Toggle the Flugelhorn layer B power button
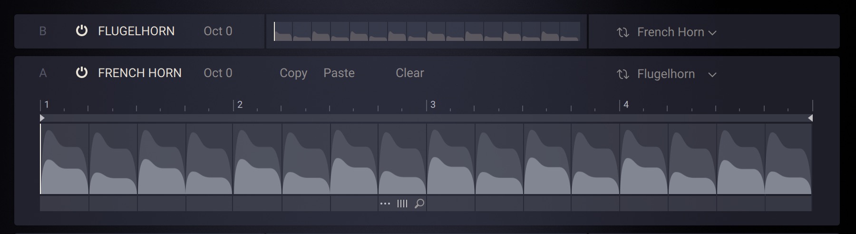 tap(82, 31)
